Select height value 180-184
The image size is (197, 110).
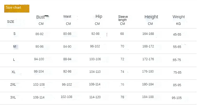coord(148,84)
